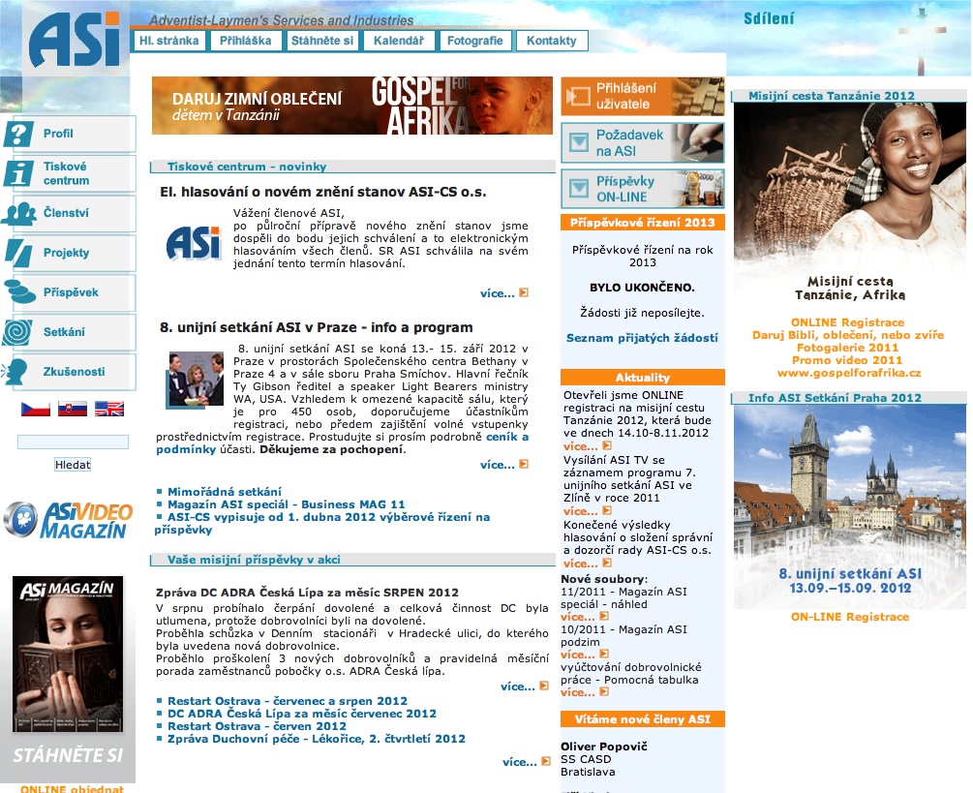Open the Gospel for Afrika banner

pos(351,106)
